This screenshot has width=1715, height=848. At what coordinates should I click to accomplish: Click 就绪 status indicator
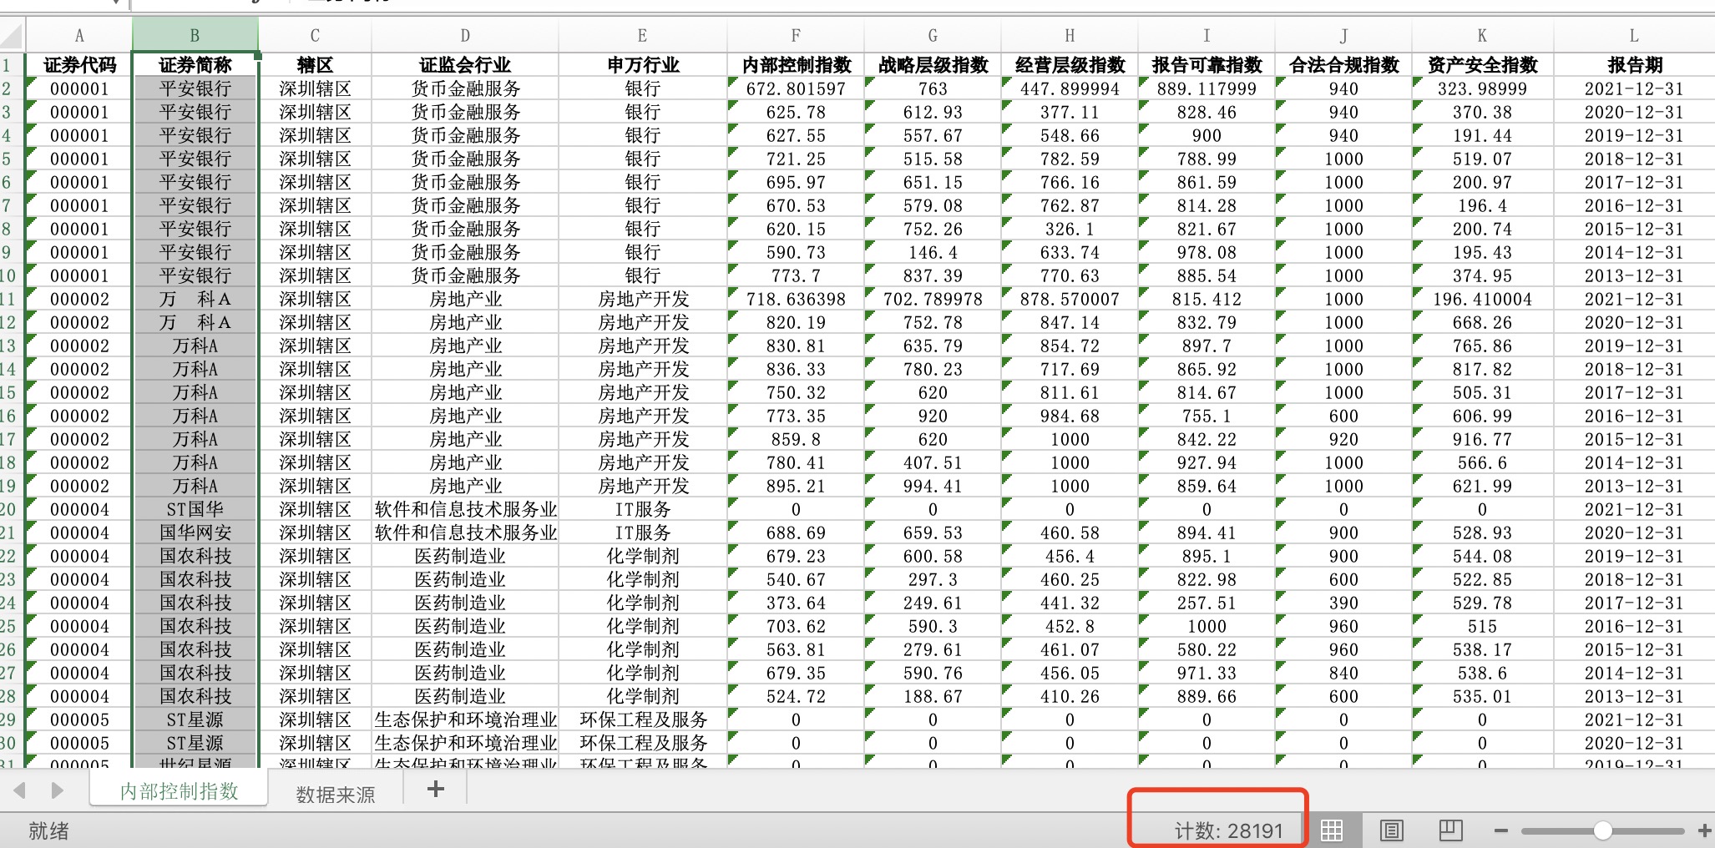coord(48,830)
